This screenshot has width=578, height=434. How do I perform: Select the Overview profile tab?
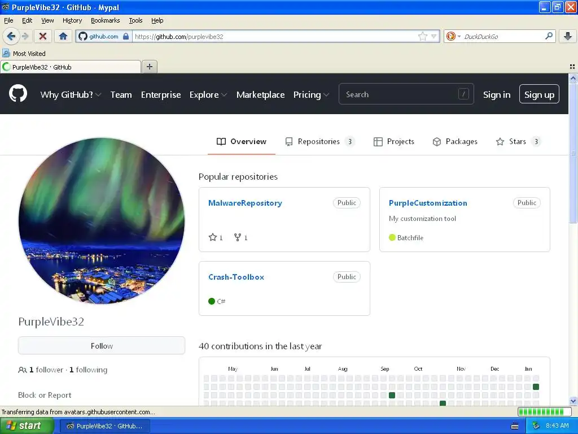[x=242, y=142]
